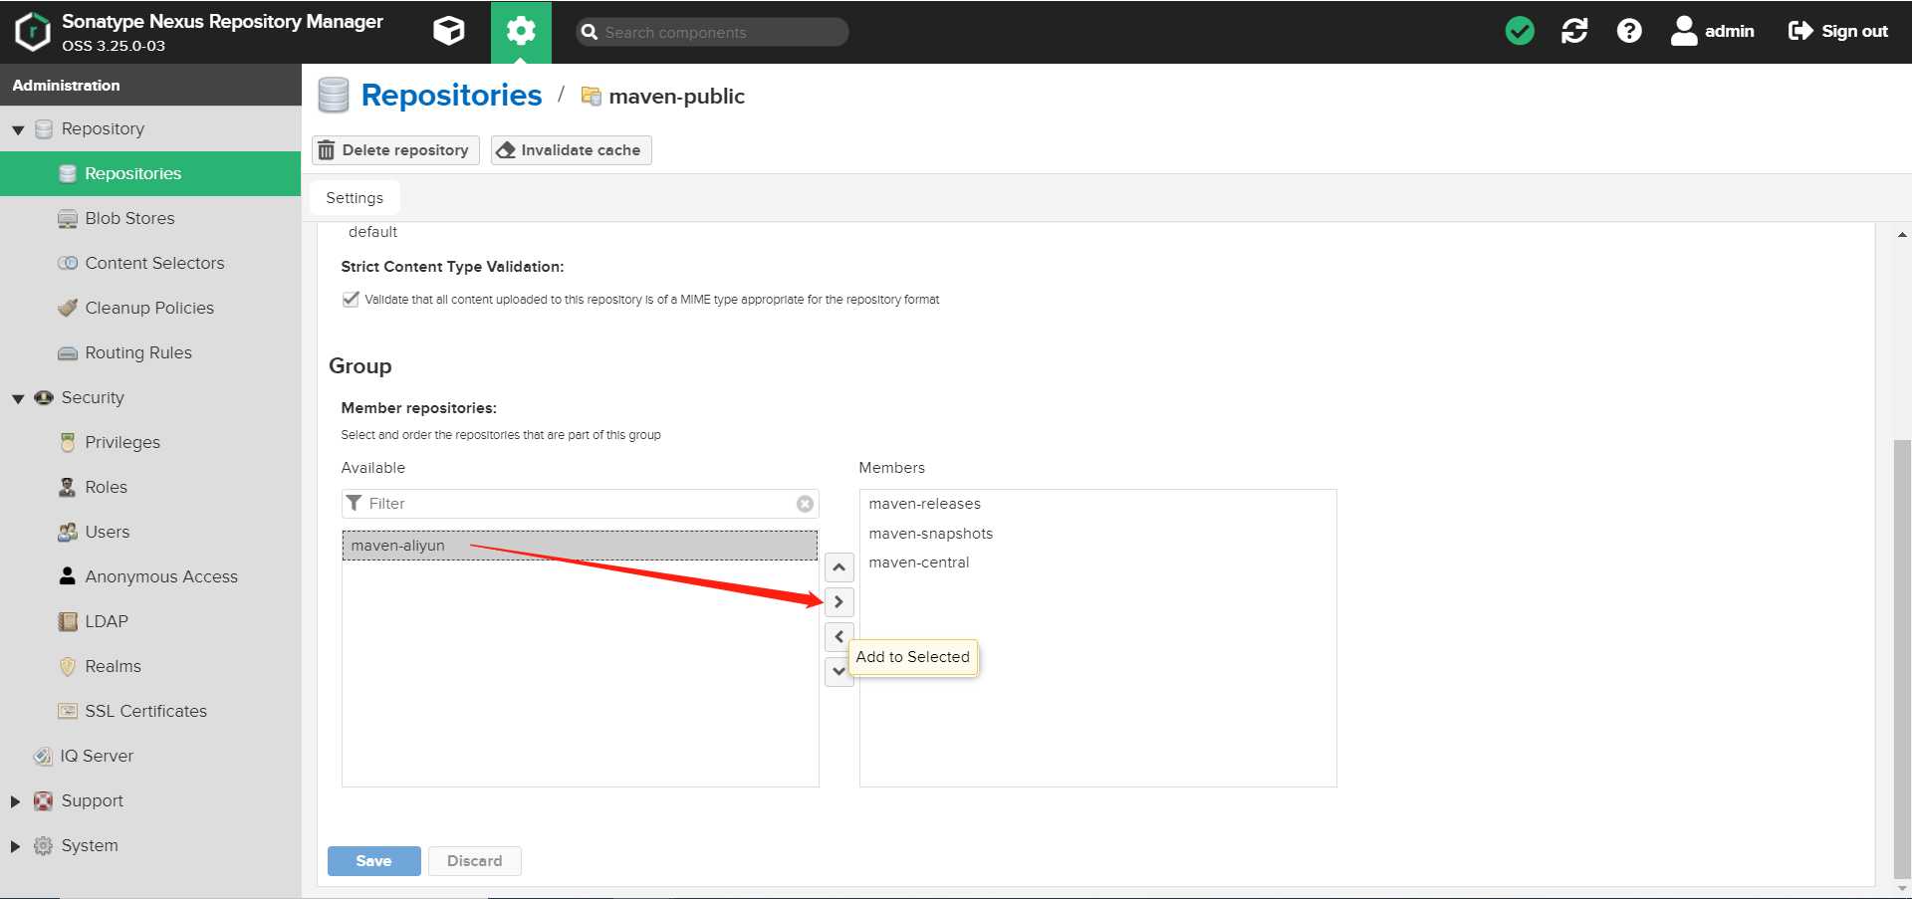Click the Repositories breadcrumb link
1912x899 pixels.
tap(451, 95)
